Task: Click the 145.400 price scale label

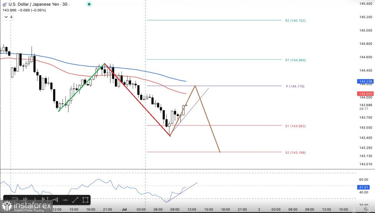Action: [x=366, y=4]
